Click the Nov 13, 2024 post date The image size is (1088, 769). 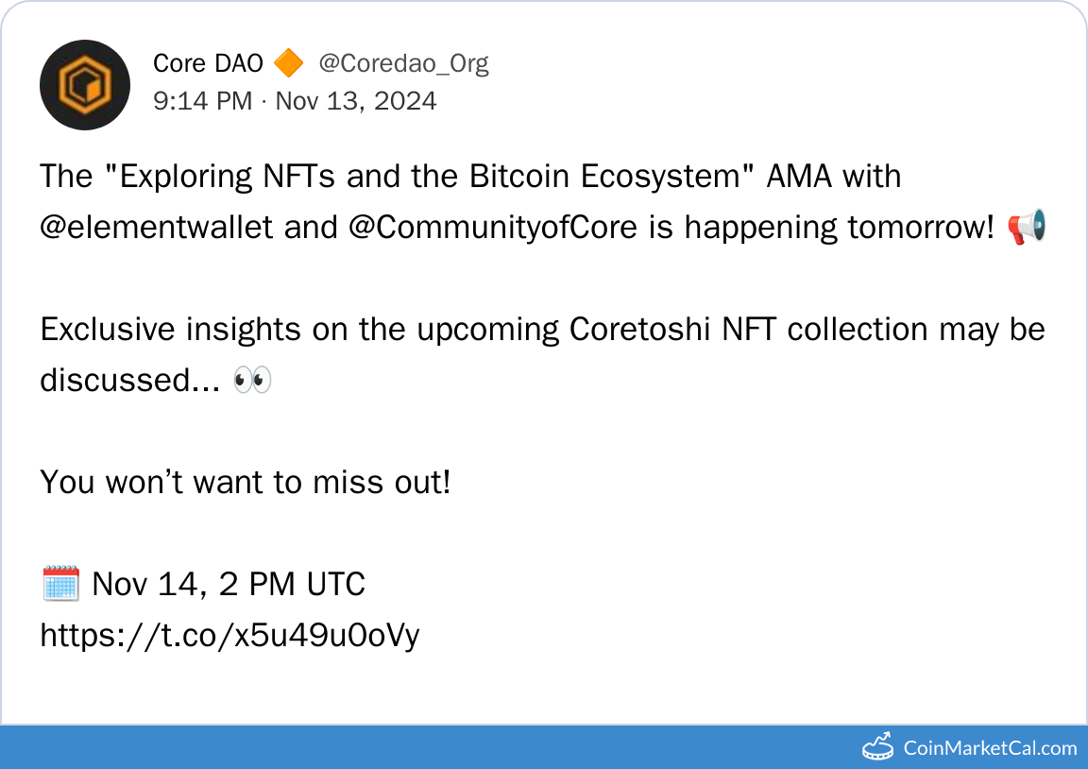[x=356, y=100]
